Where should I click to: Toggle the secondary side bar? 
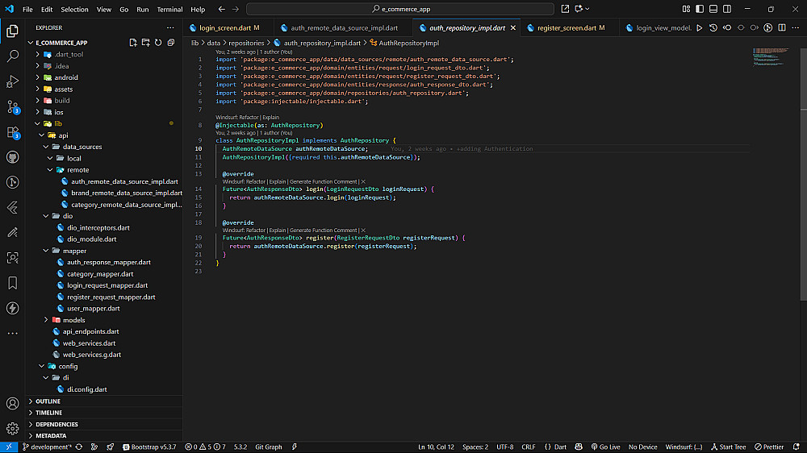point(726,9)
